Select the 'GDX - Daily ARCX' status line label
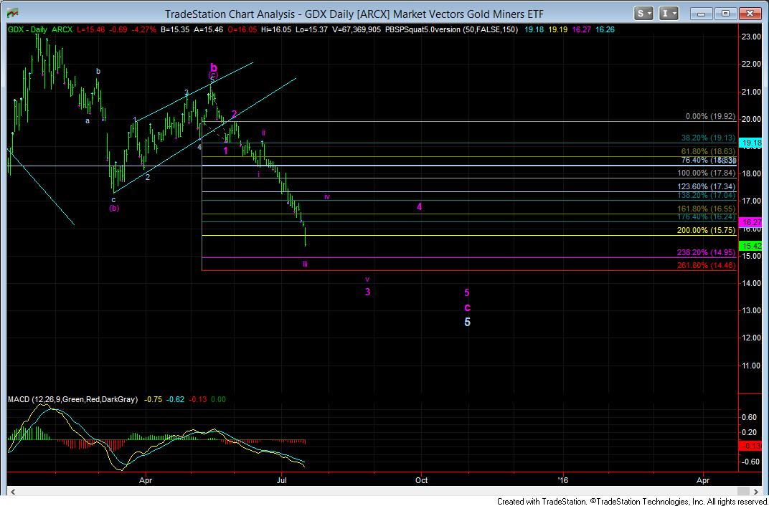This screenshot has width=769, height=506. [x=39, y=30]
